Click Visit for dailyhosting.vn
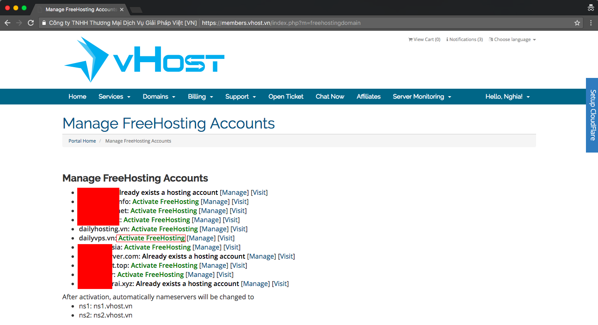 [239, 229]
